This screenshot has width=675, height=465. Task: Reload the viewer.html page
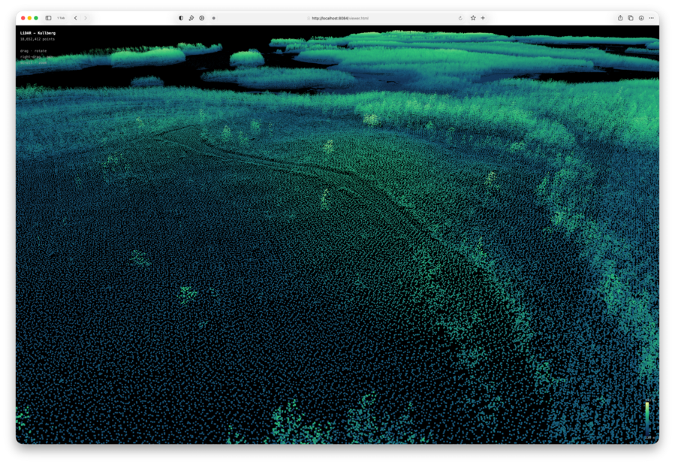click(x=460, y=18)
